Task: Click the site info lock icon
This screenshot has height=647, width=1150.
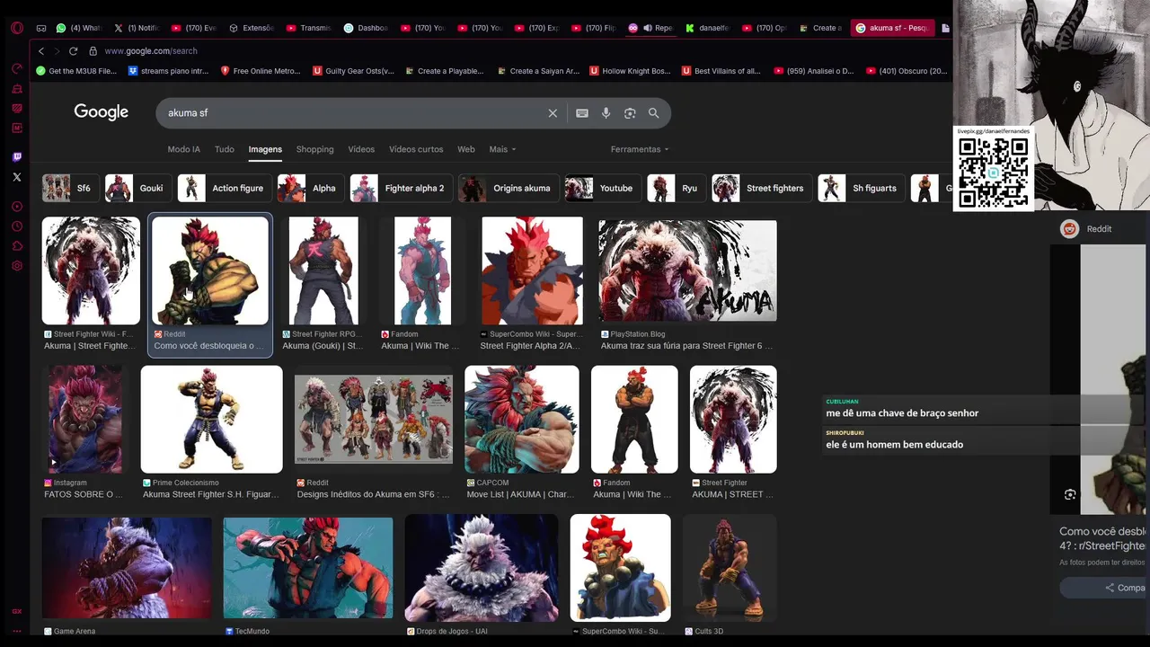Action: click(x=93, y=51)
